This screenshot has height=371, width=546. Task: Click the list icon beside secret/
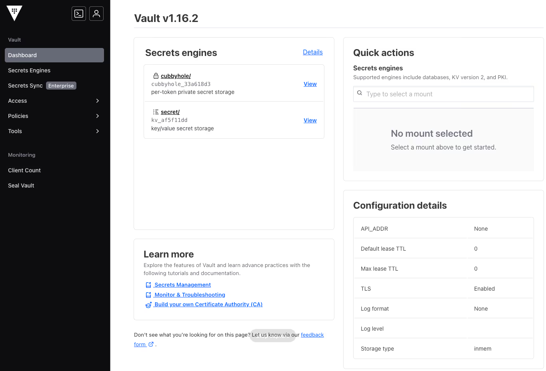click(156, 112)
